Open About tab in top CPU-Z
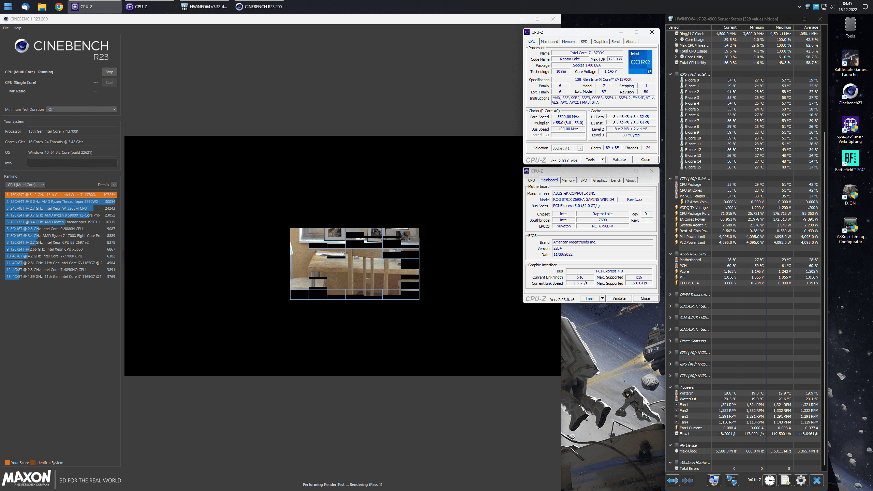 pos(631,42)
